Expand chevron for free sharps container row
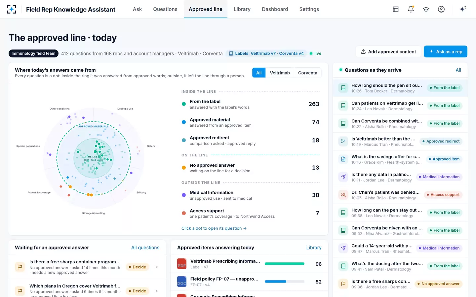 click(157, 267)
